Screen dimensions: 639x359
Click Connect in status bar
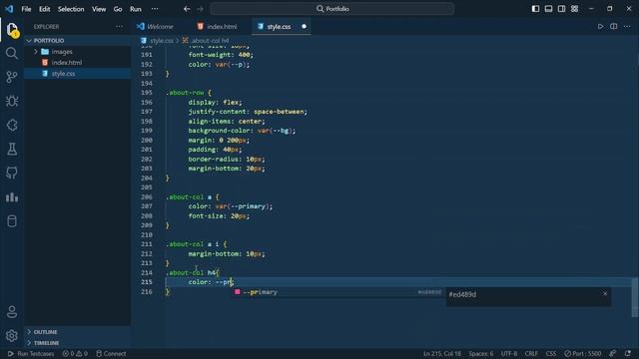click(111, 353)
